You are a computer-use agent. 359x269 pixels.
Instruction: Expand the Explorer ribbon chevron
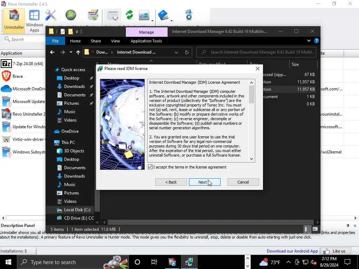tap(309, 41)
